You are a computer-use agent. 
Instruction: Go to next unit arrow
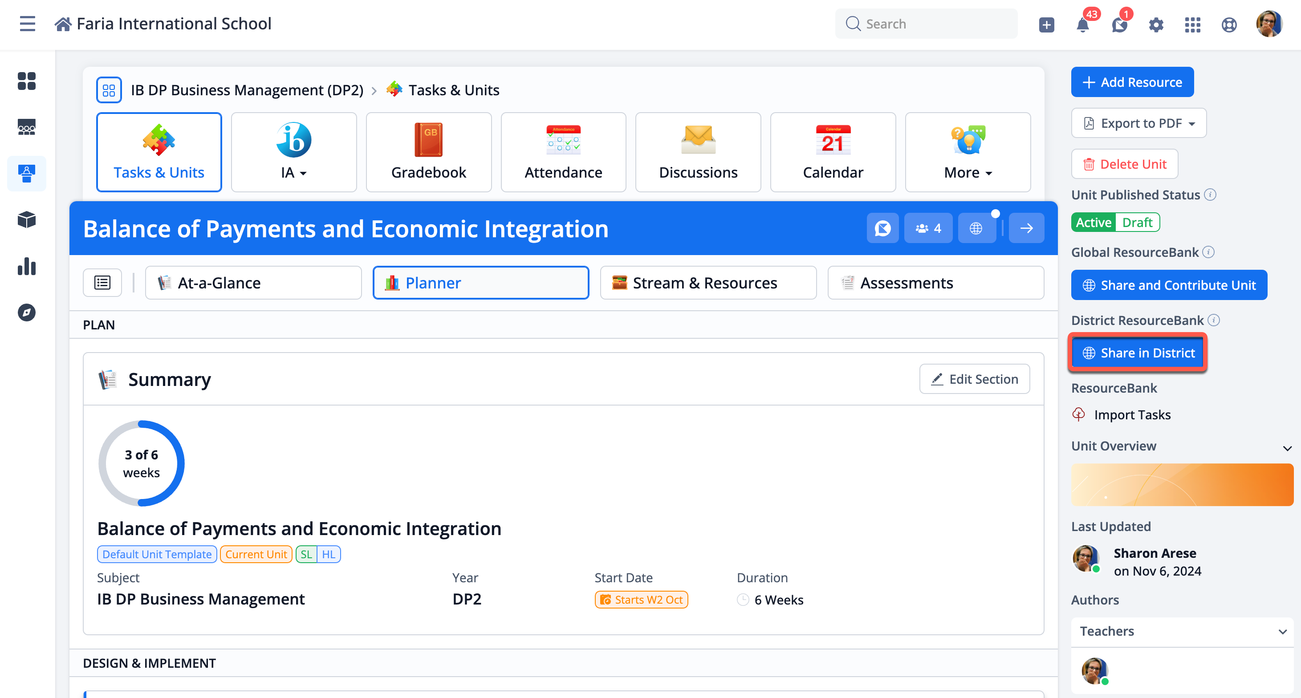pos(1026,228)
